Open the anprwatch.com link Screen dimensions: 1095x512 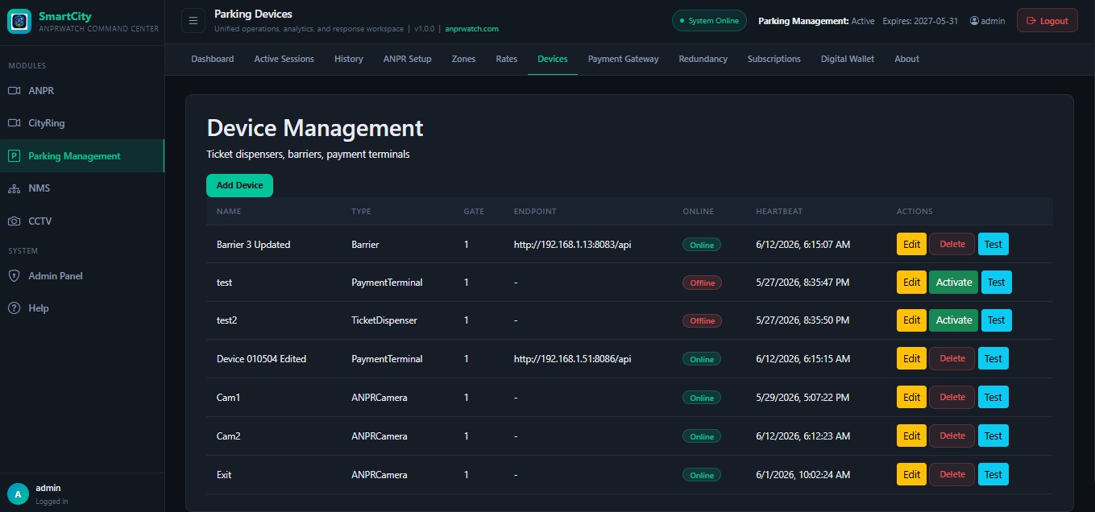coord(471,29)
